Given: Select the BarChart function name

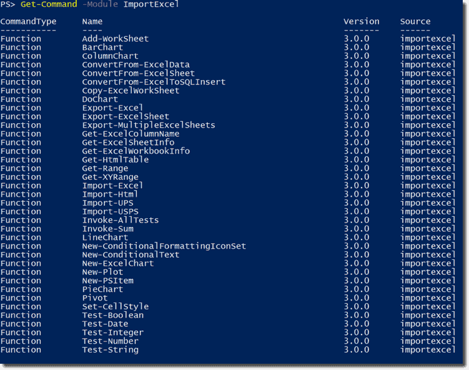Looking at the screenshot, I should point(102,47).
